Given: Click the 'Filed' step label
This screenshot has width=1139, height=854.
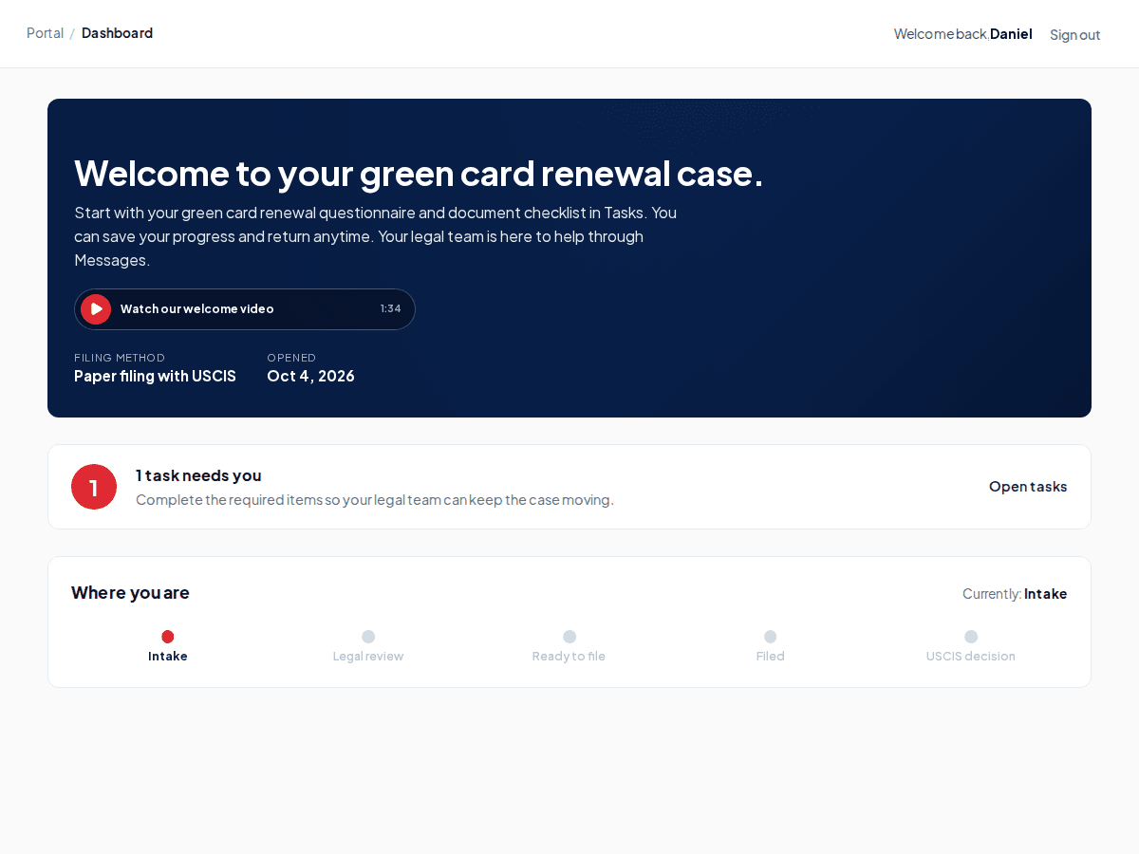Looking at the screenshot, I should pyautogui.click(x=770, y=657).
